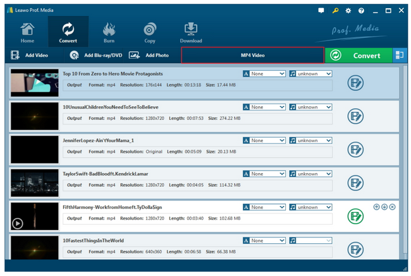Edit the JenniferLopez video
The image size is (411, 276).
(x=355, y=150)
